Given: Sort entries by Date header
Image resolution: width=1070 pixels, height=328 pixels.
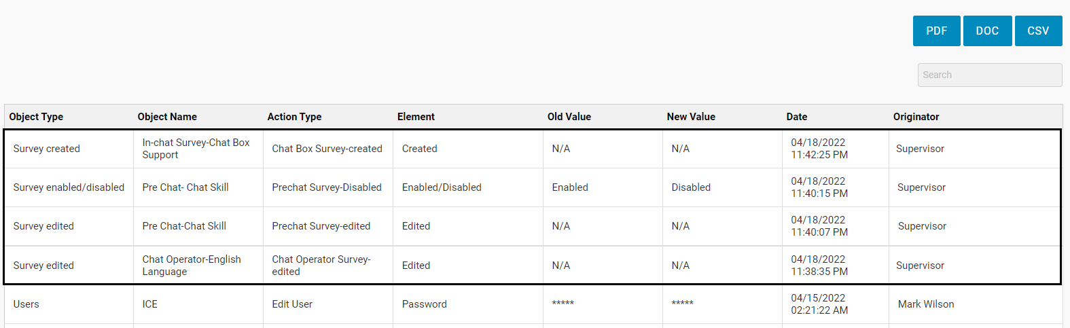Looking at the screenshot, I should pos(797,117).
